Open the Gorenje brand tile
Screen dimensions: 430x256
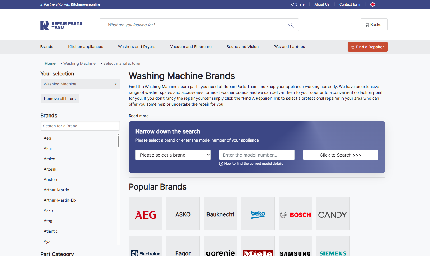[x=220, y=246]
